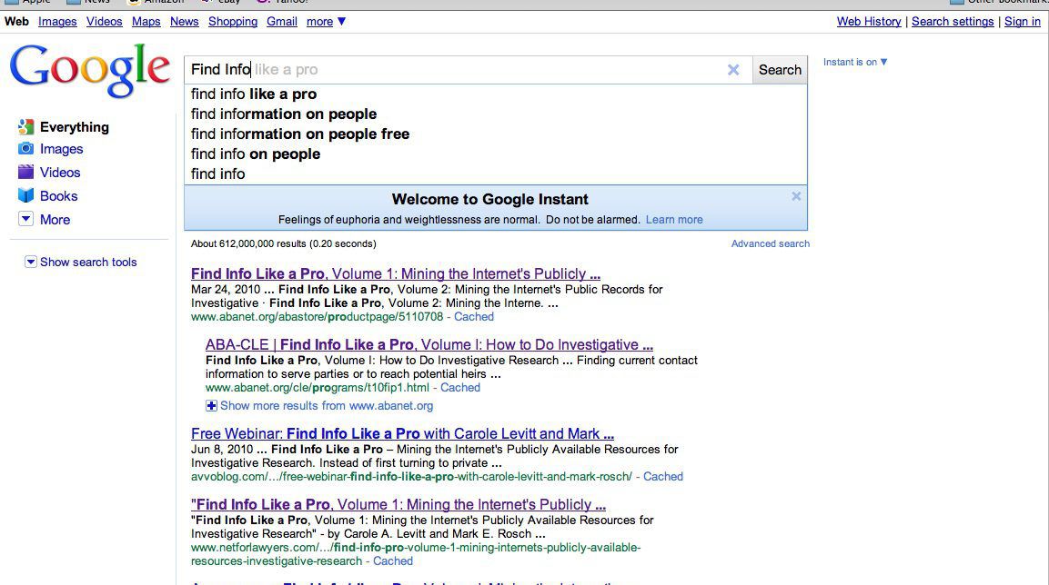Select the Everything filter icon
1049x585 pixels.
[26, 127]
